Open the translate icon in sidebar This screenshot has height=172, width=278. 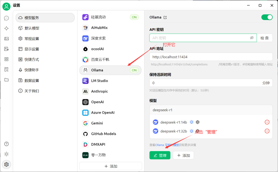click(x=6, y=49)
